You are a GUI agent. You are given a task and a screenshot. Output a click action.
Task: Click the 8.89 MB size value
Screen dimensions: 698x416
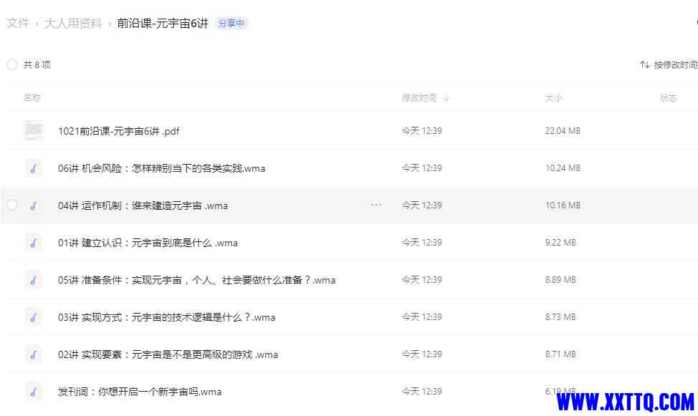560,280
